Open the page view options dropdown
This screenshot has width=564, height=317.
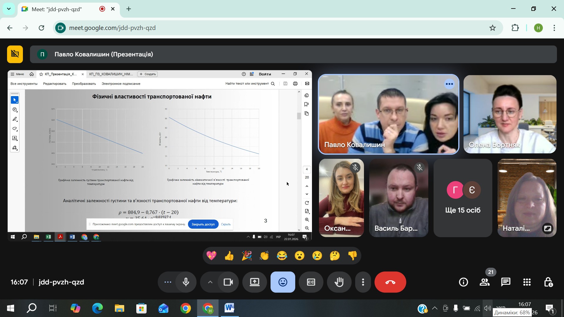pyautogui.click(x=307, y=211)
